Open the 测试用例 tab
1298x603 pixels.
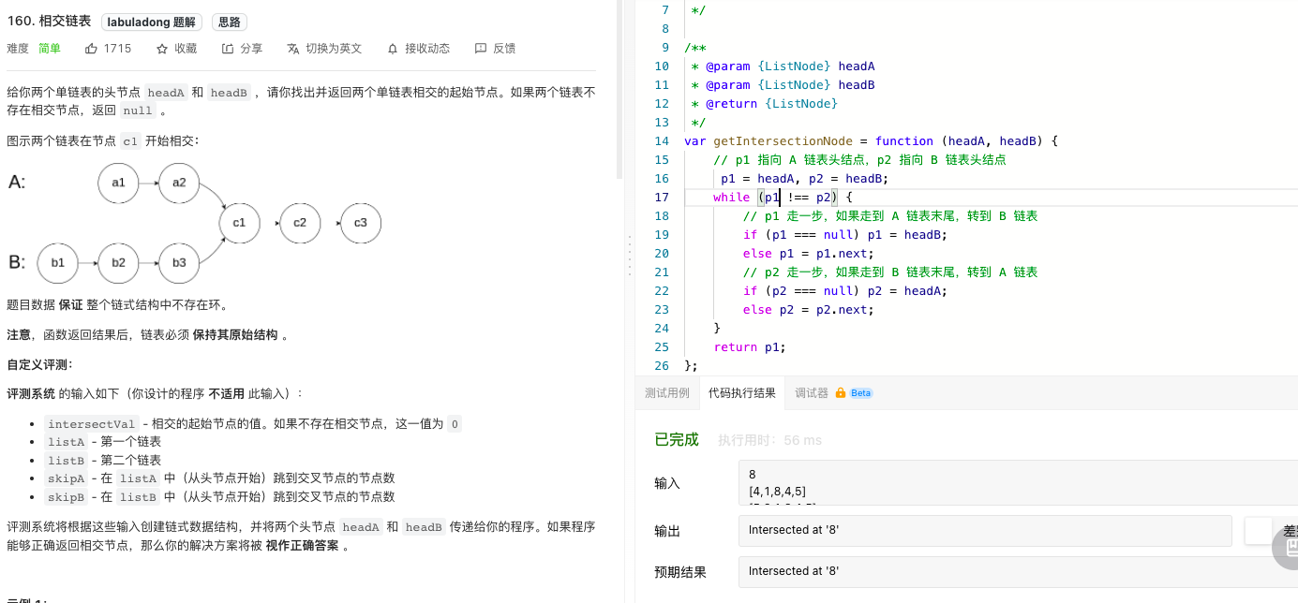coord(667,393)
